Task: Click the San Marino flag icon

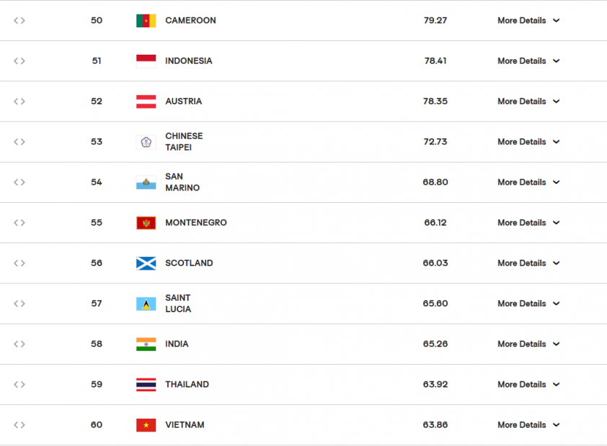Action: pos(146,182)
